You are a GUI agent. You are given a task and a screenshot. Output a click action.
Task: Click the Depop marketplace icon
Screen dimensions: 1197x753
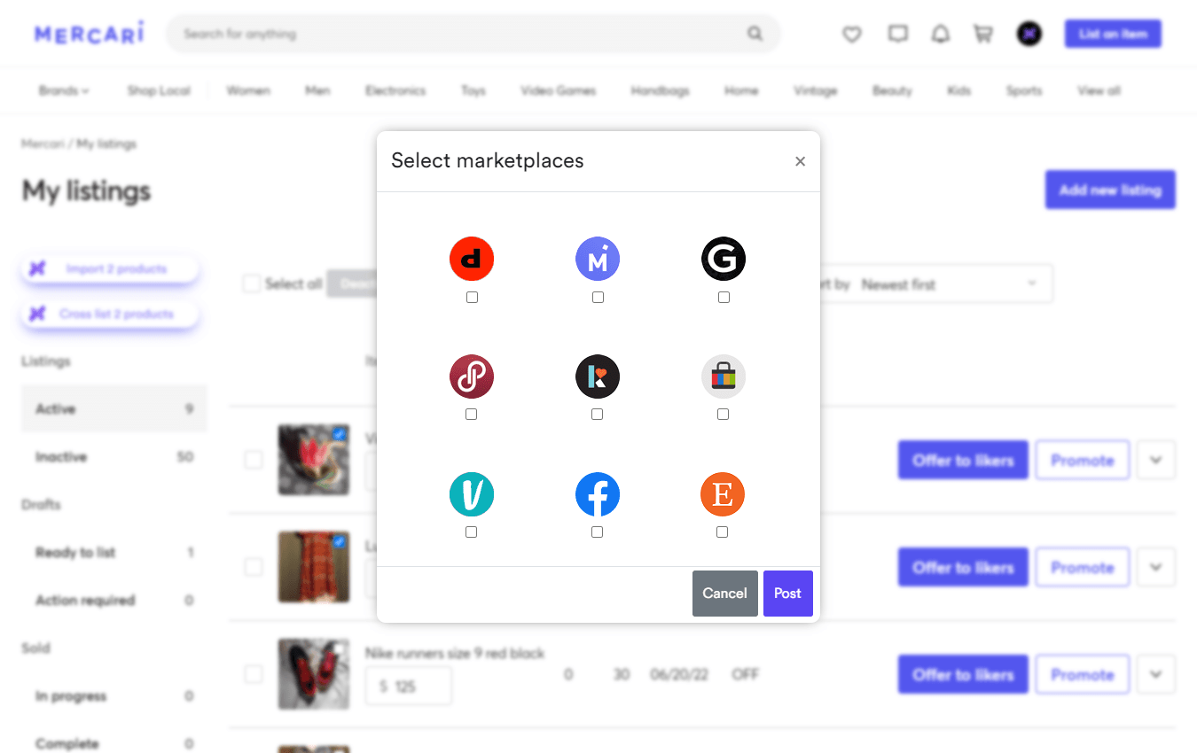[x=472, y=260]
